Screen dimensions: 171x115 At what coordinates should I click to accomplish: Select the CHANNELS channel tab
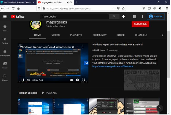[141, 35]
